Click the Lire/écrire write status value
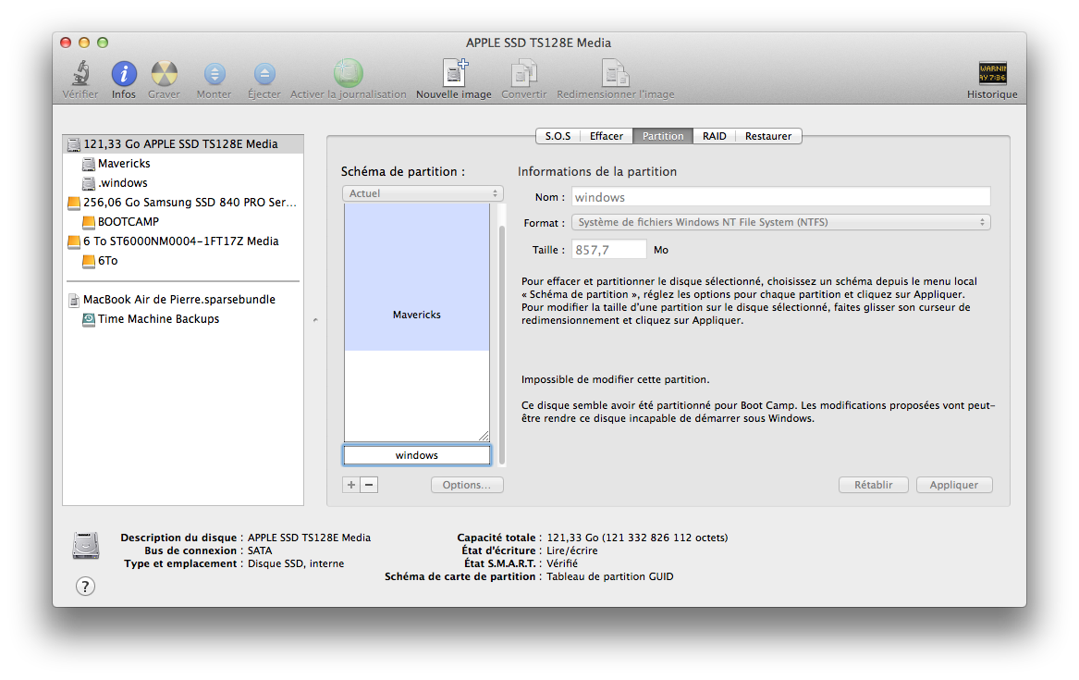The width and height of the screenshot is (1079, 680). click(x=571, y=550)
